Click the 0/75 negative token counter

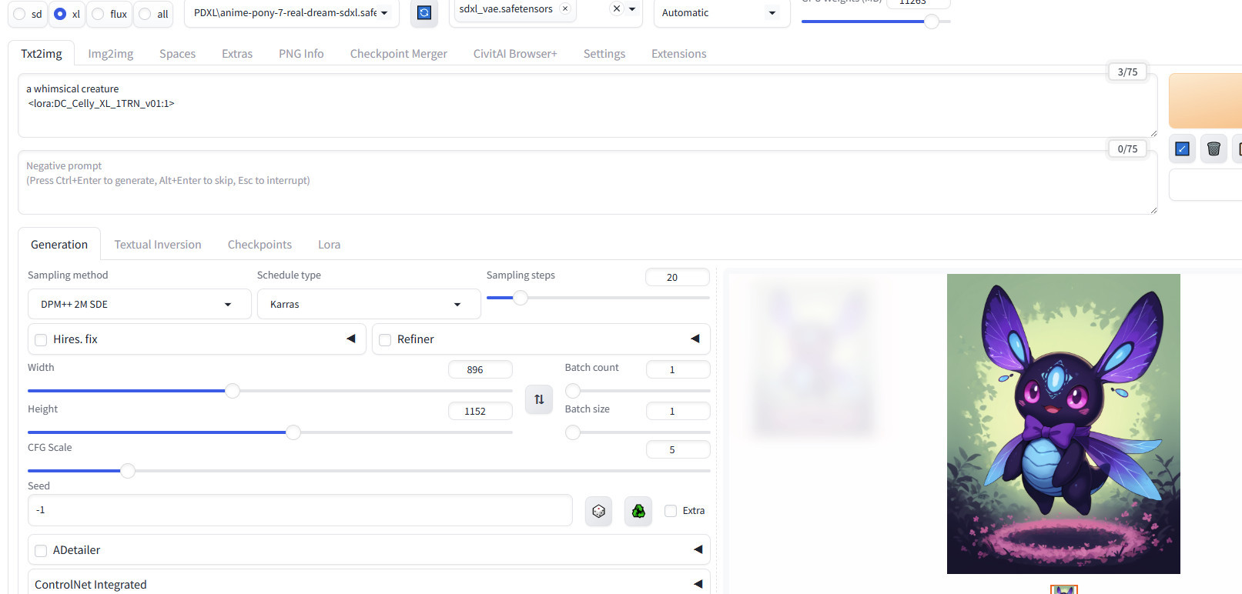pyautogui.click(x=1127, y=148)
